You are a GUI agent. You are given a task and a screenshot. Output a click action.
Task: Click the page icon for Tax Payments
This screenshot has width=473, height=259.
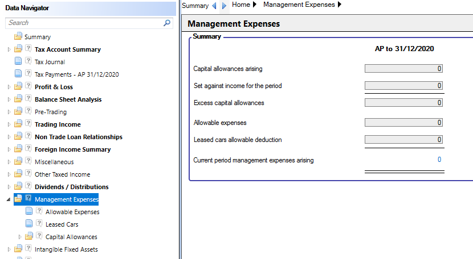point(18,73)
